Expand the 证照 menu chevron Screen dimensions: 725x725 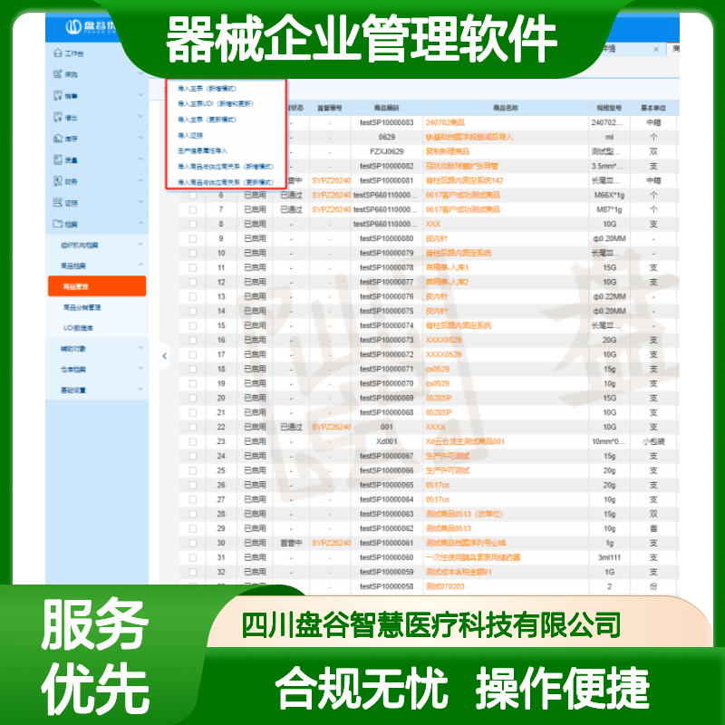[140, 201]
